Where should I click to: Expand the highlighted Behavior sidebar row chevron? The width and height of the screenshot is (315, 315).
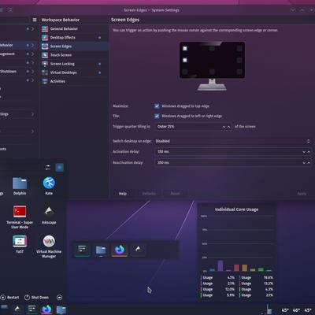(x=32, y=45)
